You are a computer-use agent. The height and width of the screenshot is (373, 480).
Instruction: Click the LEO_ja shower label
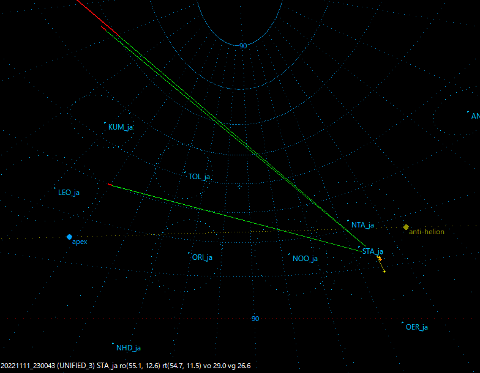69,193
